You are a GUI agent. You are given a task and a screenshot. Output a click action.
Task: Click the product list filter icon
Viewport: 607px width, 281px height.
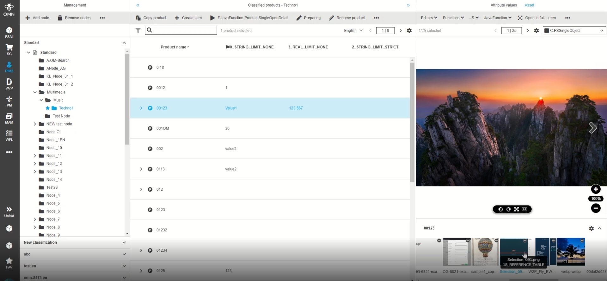tap(138, 31)
